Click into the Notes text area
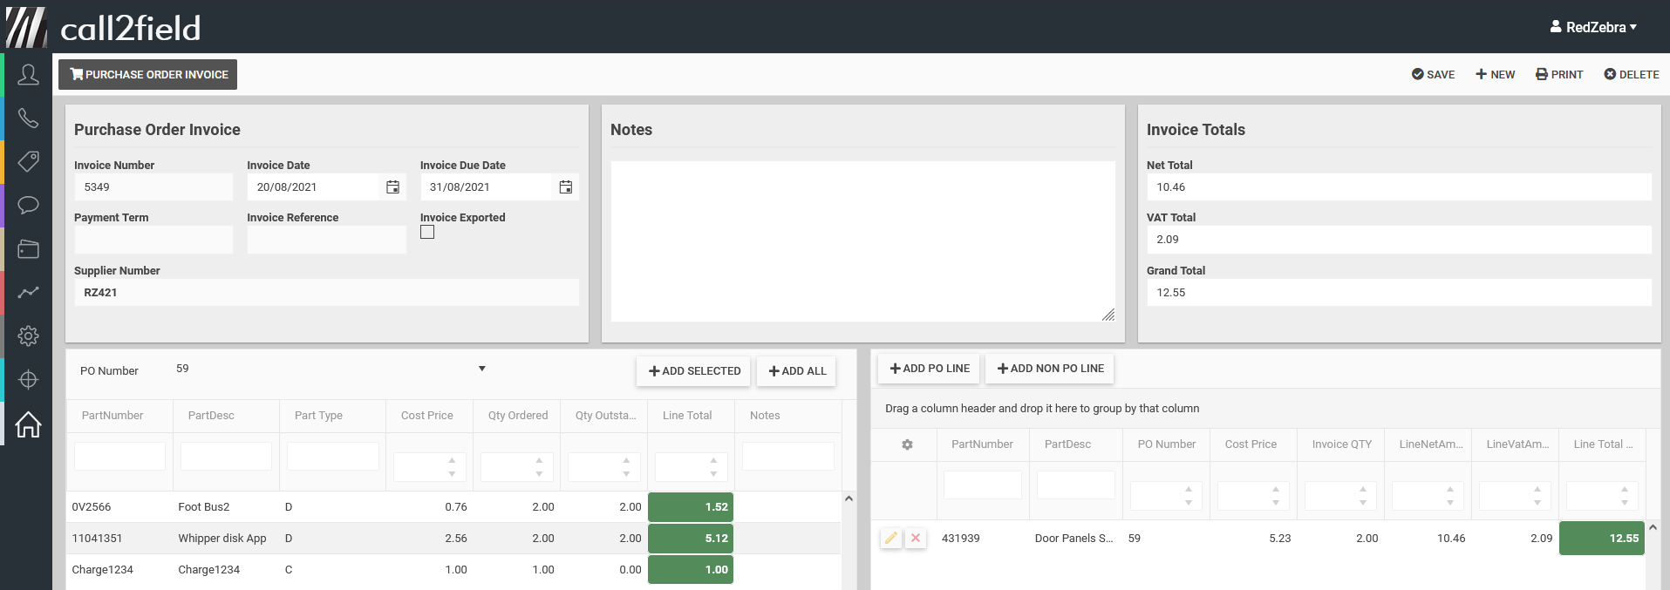This screenshot has width=1670, height=590. point(862,241)
